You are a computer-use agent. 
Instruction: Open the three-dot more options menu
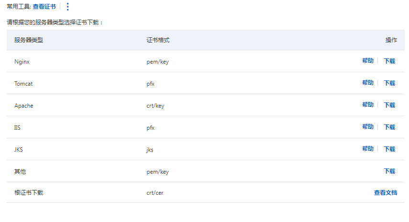tap(67, 7)
